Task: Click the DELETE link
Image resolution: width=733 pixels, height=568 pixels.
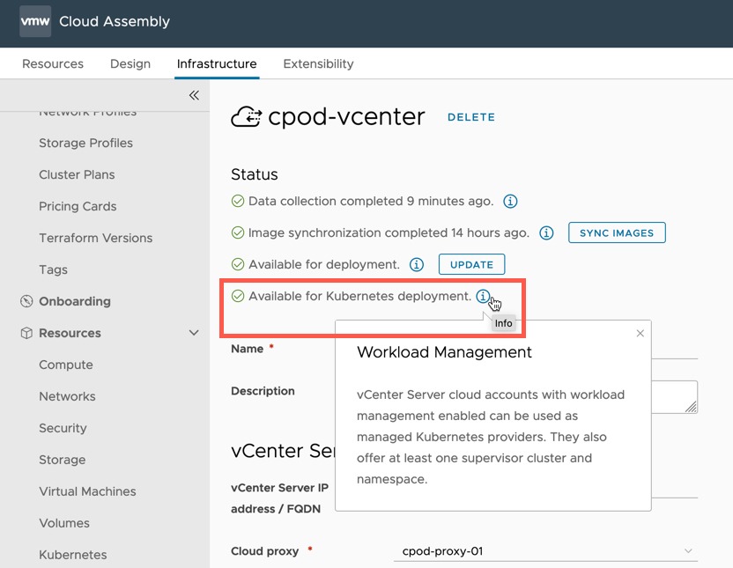Action: pyautogui.click(x=471, y=117)
